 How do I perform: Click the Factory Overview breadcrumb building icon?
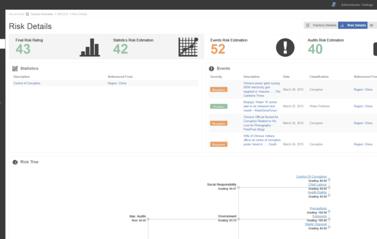pyautogui.click(x=27, y=14)
